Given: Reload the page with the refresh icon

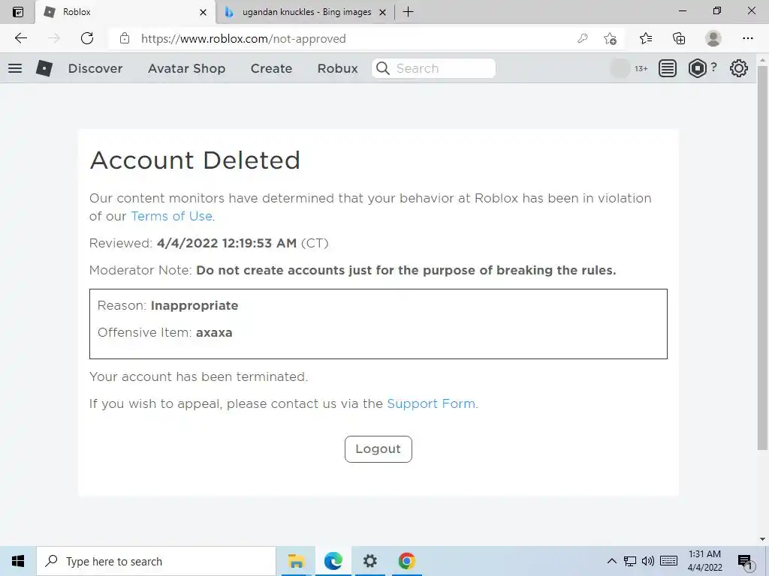Looking at the screenshot, I should click(x=87, y=38).
